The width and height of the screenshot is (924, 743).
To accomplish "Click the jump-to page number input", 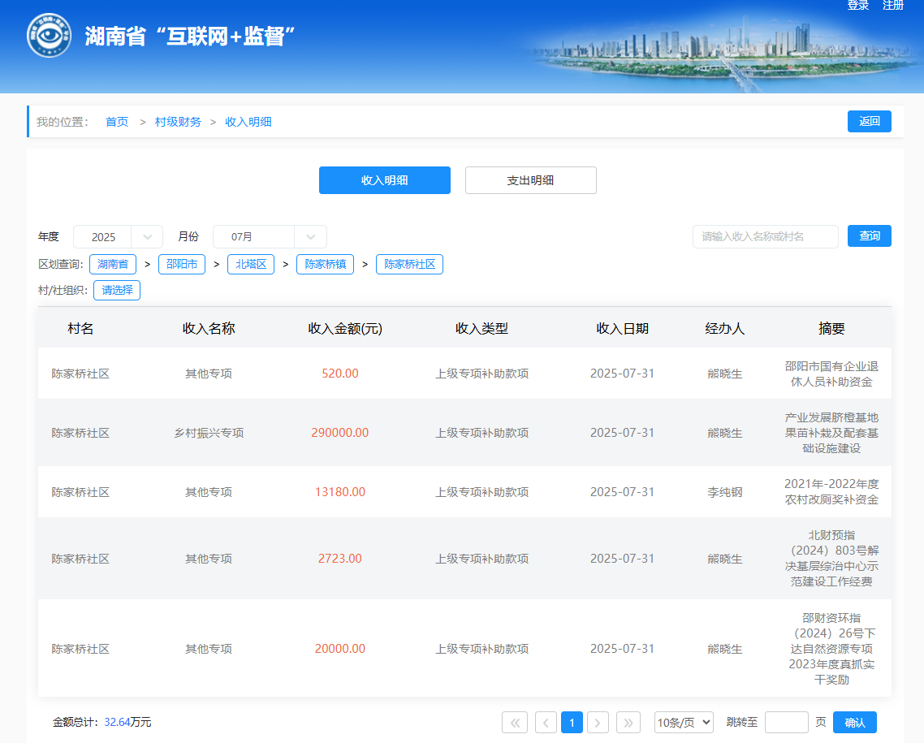I will coord(786,723).
